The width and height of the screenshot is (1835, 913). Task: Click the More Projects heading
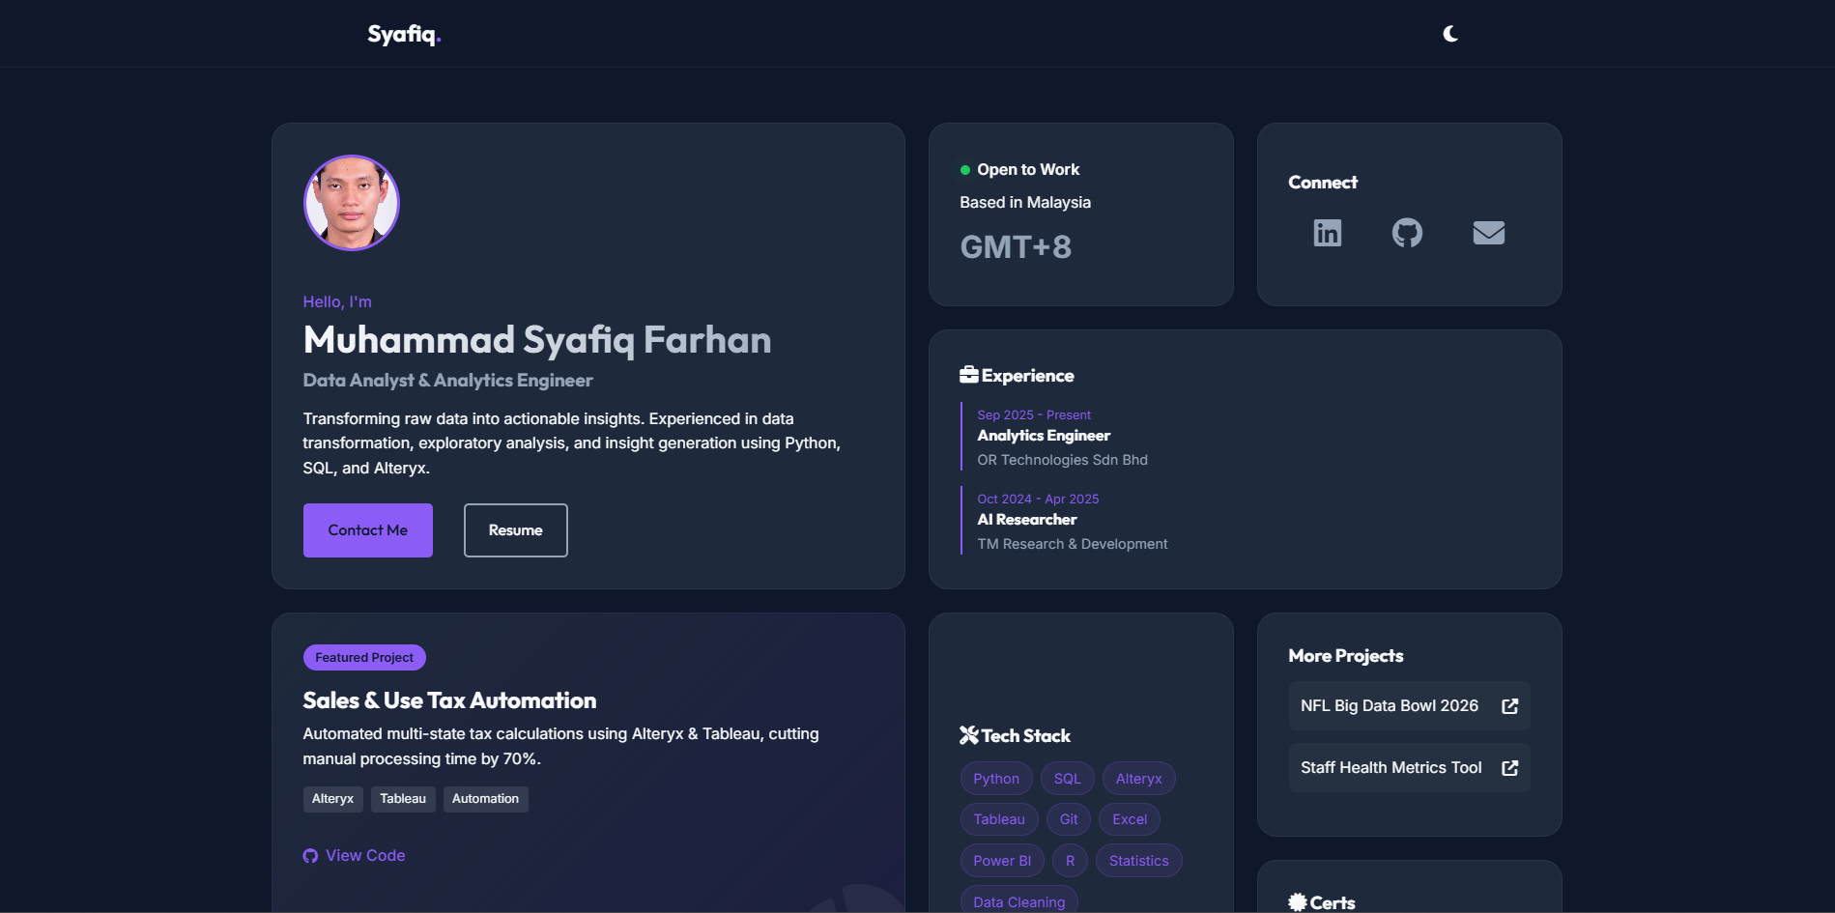pyautogui.click(x=1346, y=656)
